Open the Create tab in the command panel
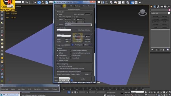Image resolution: width=171 pixels, height=96 pixels. pyautogui.click(x=151, y=7)
